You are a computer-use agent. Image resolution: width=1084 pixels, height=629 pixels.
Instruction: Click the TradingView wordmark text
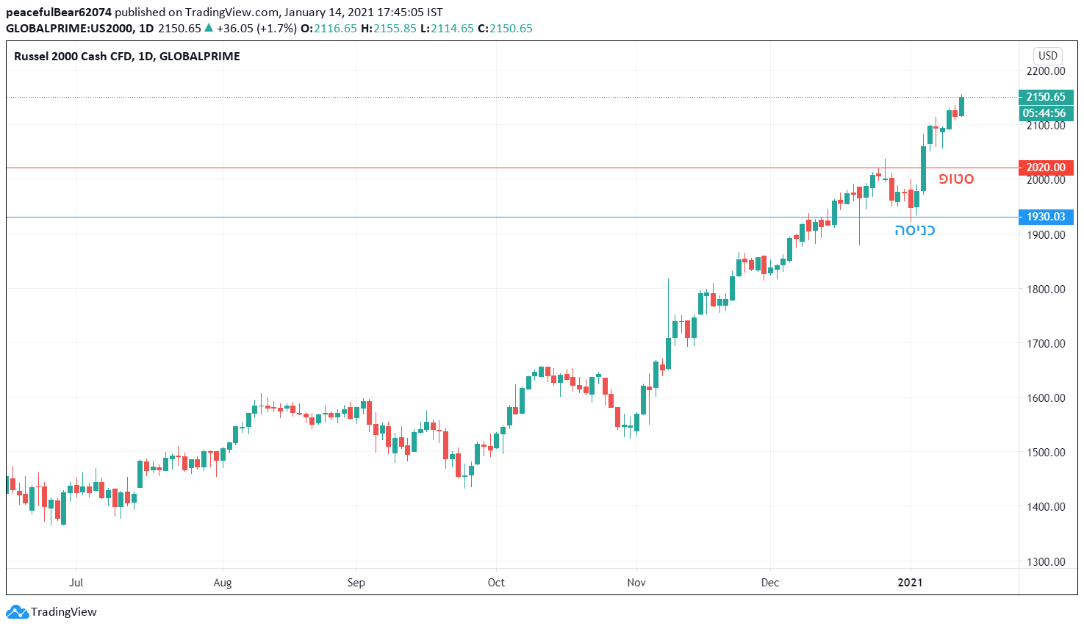(64, 611)
